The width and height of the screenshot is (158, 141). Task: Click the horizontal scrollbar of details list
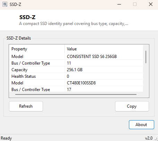[x=76, y=94]
